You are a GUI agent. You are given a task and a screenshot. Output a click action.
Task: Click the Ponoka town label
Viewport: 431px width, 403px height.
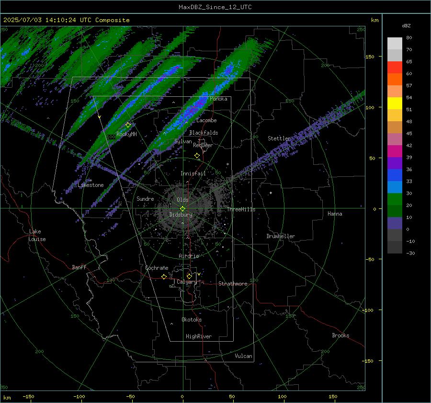pos(218,99)
